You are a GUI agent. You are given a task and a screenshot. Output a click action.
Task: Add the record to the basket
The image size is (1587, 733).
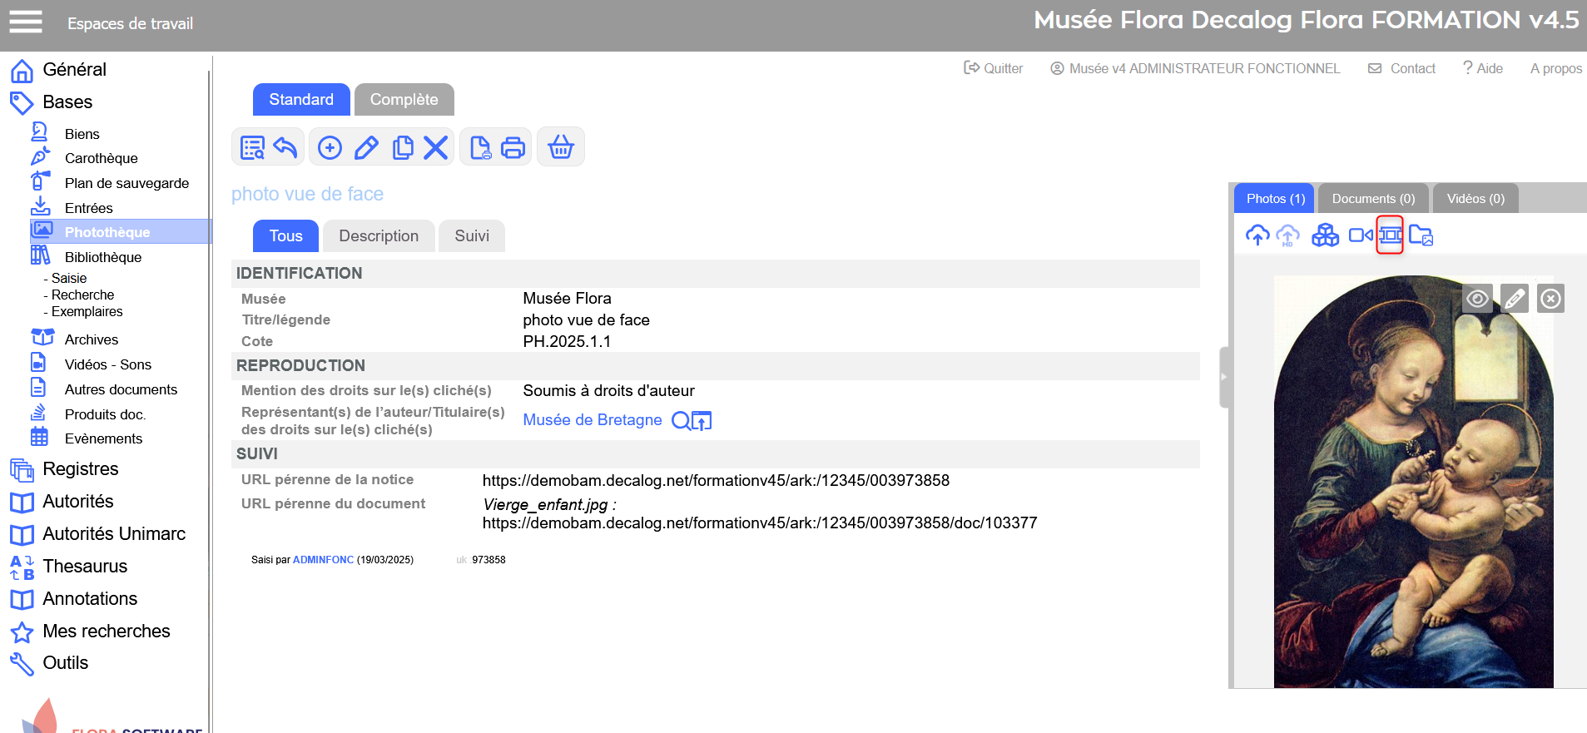click(561, 147)
